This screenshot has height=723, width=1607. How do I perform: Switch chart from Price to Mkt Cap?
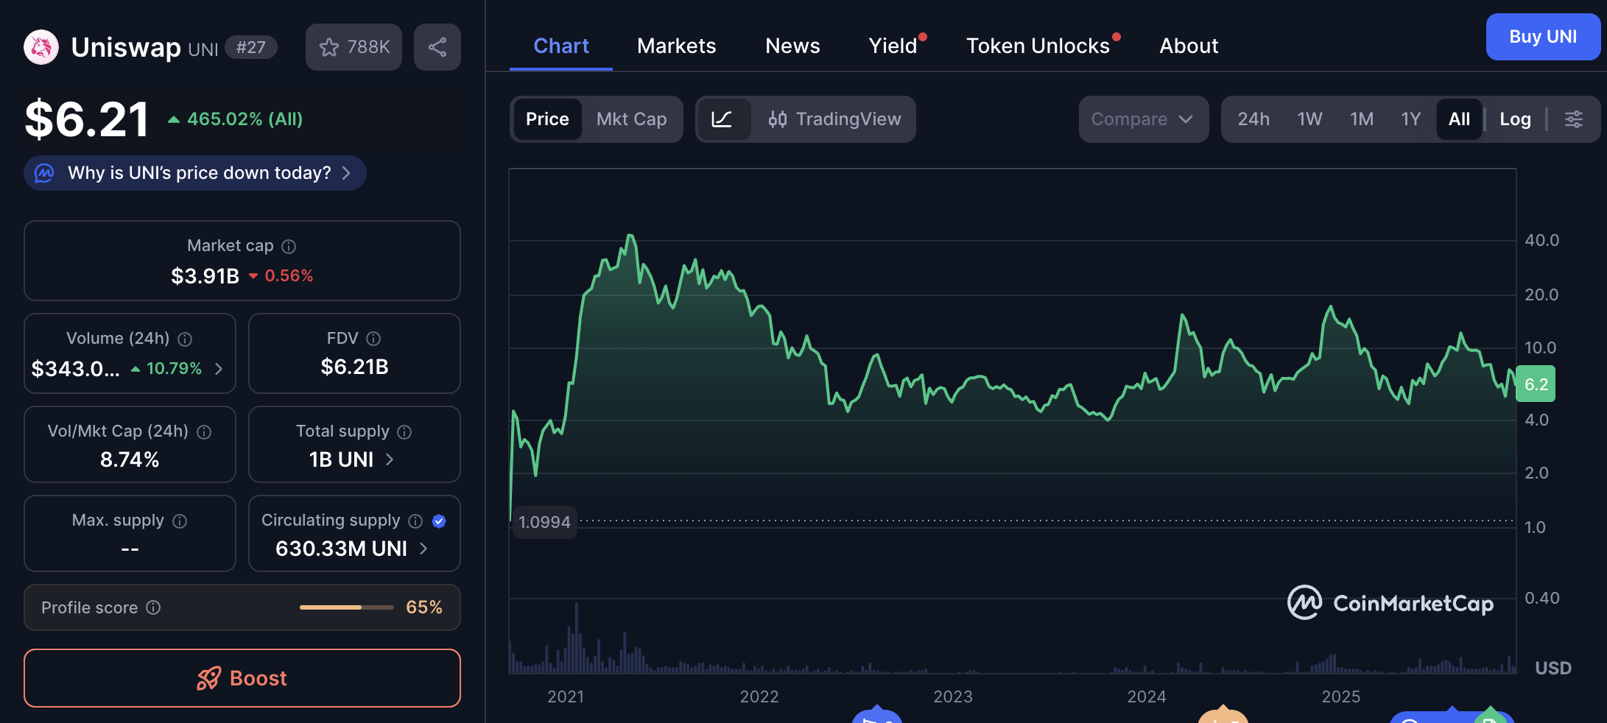pos(631,119)
